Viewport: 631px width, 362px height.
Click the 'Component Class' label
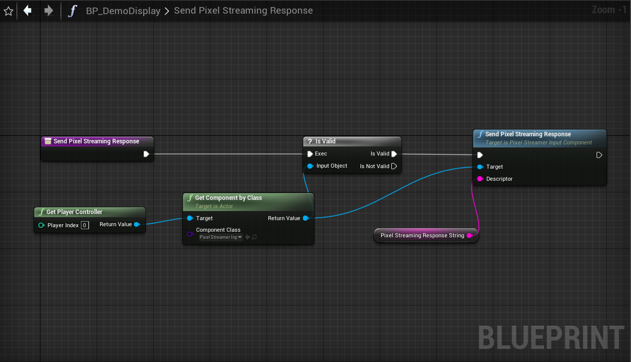(x=218, y=230)
